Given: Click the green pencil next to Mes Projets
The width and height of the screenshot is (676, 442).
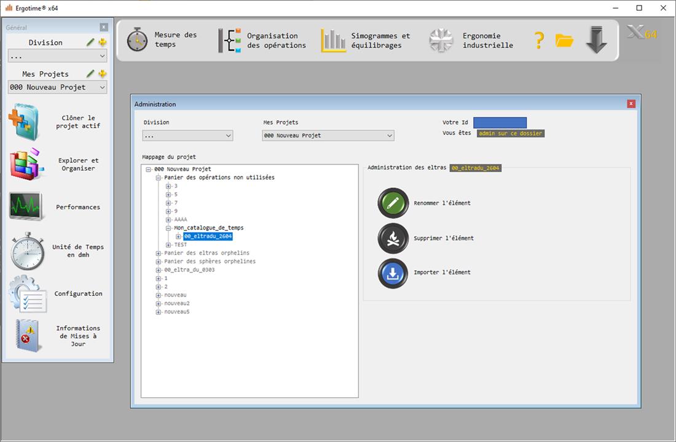Looking at the screenshot, I should click(x=90, y=74).
